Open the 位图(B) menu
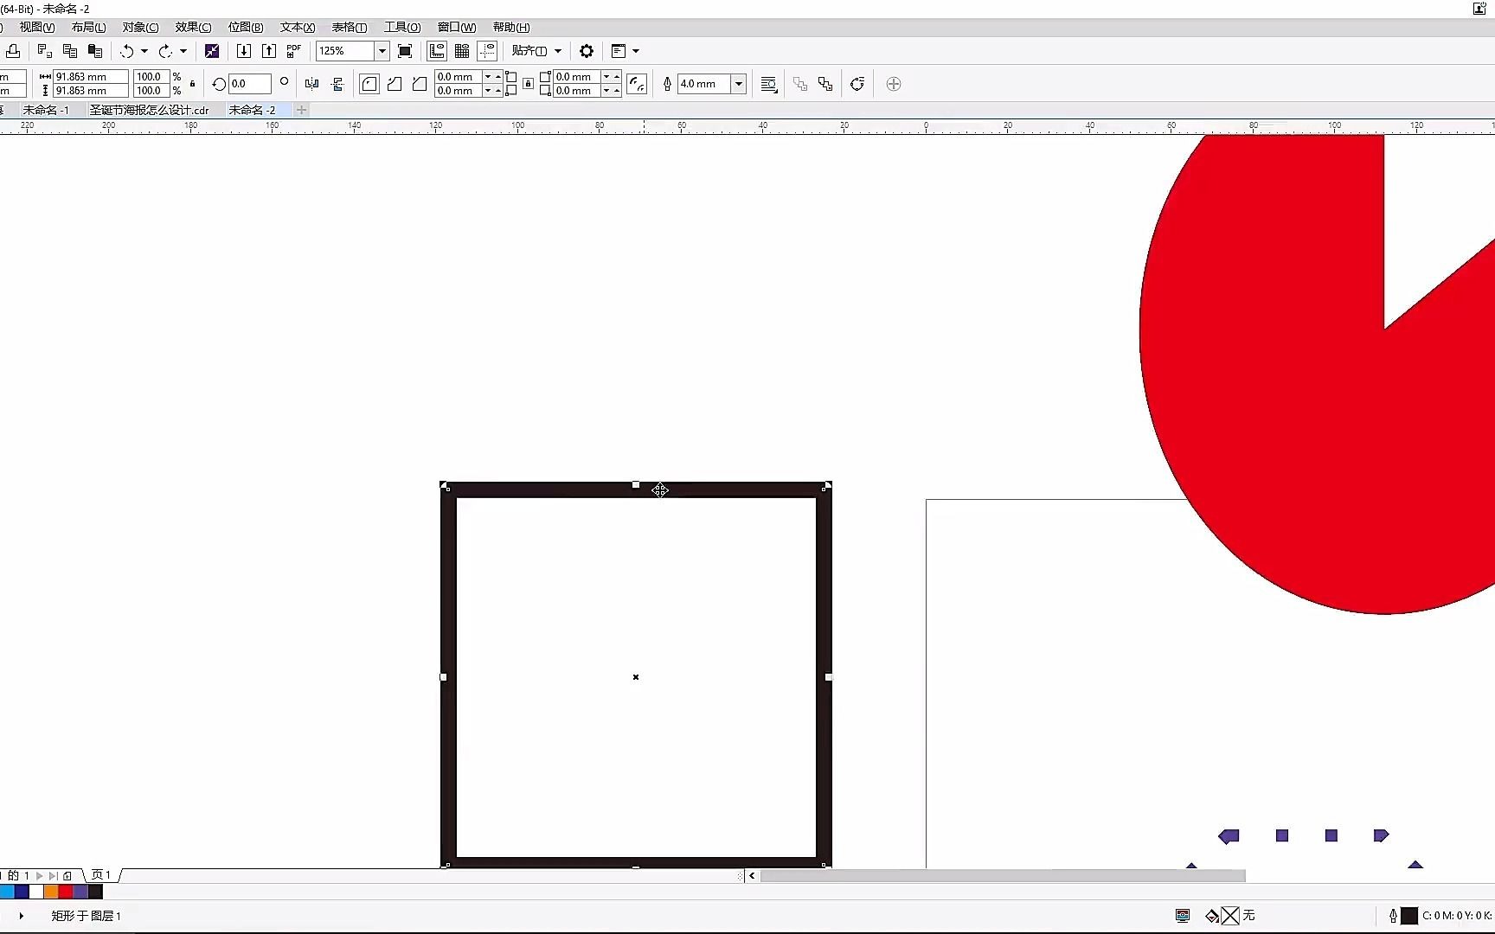Image resolution: width=1495 pixels, height=934 pixels. click(246, 28)
